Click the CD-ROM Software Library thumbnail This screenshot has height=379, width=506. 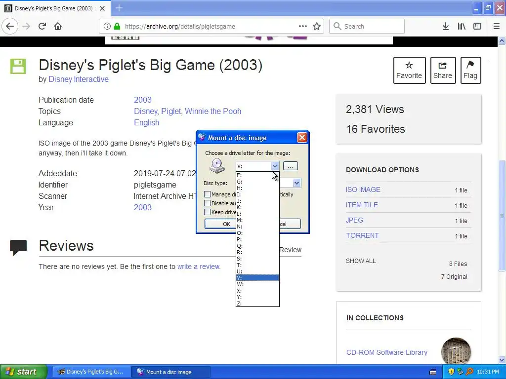456,352
